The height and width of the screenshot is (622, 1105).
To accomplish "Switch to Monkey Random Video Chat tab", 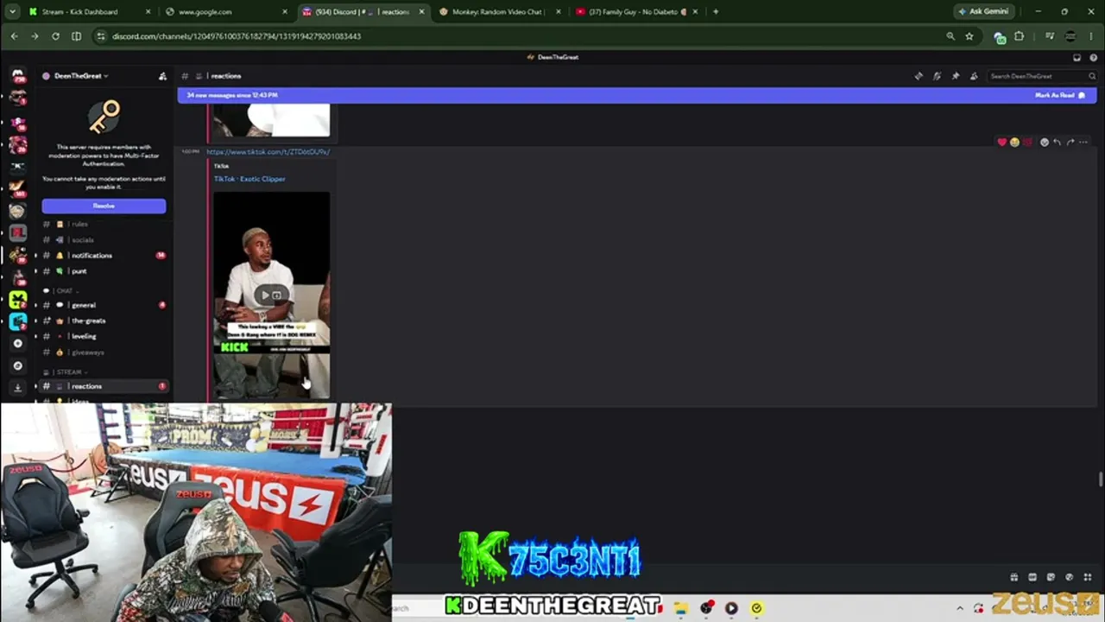I will pos(500,12).
